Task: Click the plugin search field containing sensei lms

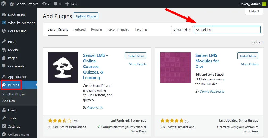Action: (x=227, y=29)
